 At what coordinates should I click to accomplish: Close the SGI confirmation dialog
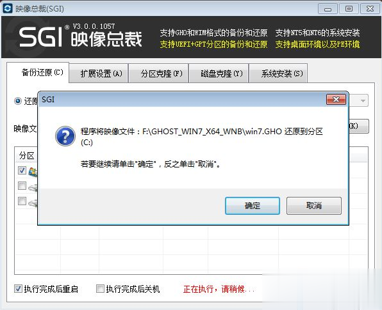tap(336, 99)
